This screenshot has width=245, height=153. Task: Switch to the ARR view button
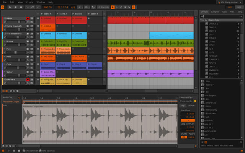(x=230, y=7)
